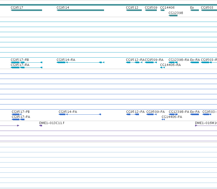The image size is (217, 189).
Task: Select the CG9517-RA transcript glyph
Action: [x=27, y=67]
